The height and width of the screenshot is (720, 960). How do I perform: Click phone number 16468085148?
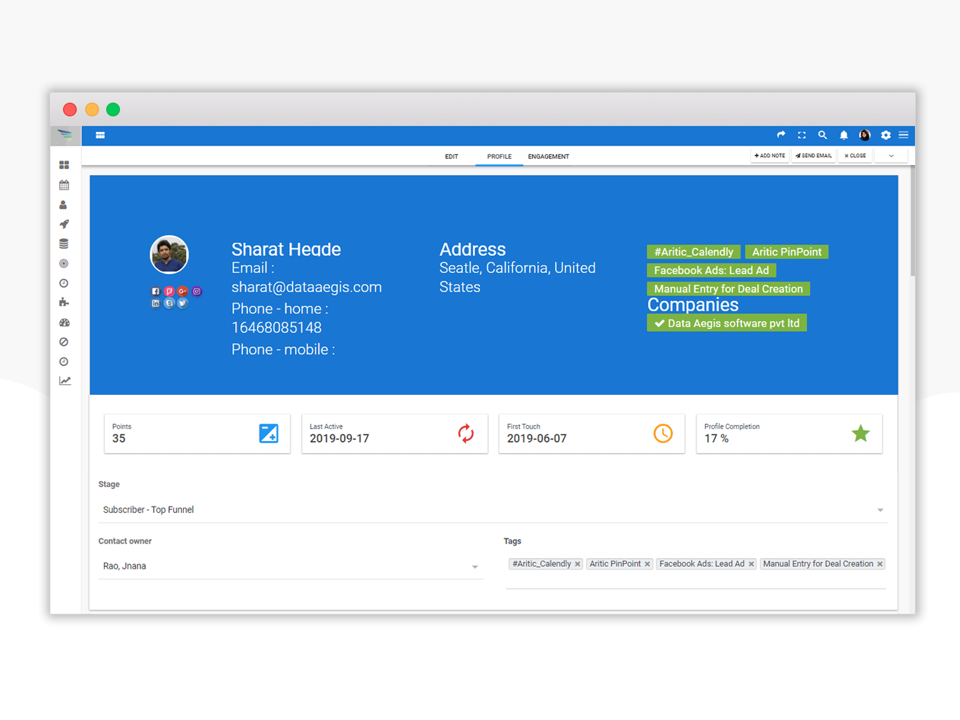pos(277,328)
